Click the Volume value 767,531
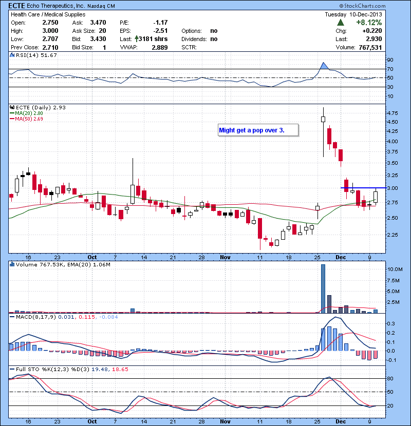The image size is (411, 426). point(370,48)
